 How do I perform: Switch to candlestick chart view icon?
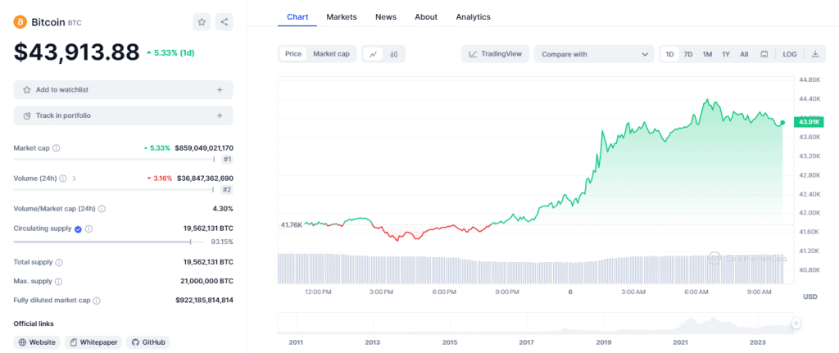click(394, 54)
